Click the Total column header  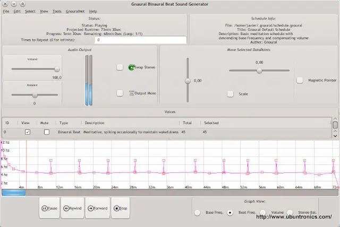coord(187,123)
